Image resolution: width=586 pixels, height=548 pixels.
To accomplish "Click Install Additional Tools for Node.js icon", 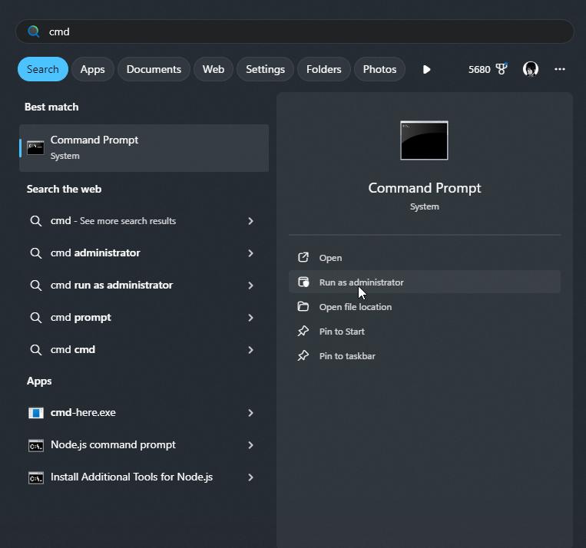I will pyautogui.click(x=36, y=477).
